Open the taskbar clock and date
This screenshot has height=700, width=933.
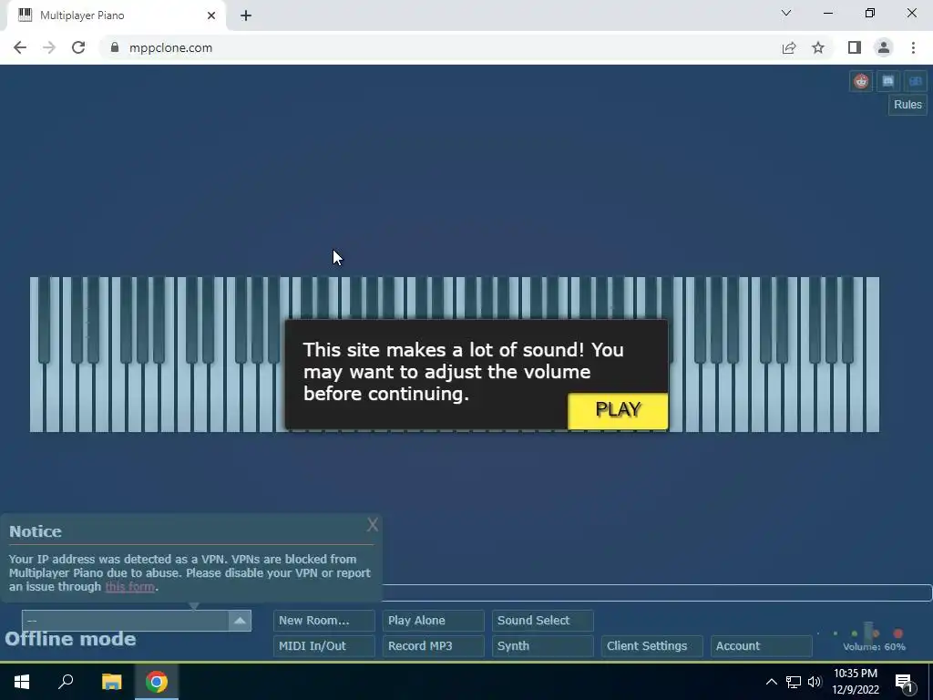(855, 682)
